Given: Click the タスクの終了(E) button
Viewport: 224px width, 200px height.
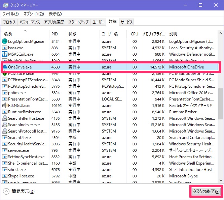Looking at the screenshot, I should tap(206, 192).
